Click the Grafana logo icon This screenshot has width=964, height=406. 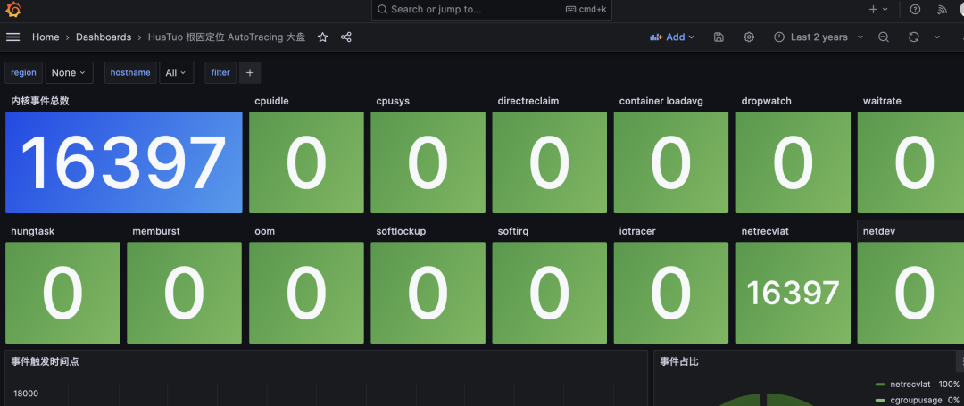tap(12, 10)
